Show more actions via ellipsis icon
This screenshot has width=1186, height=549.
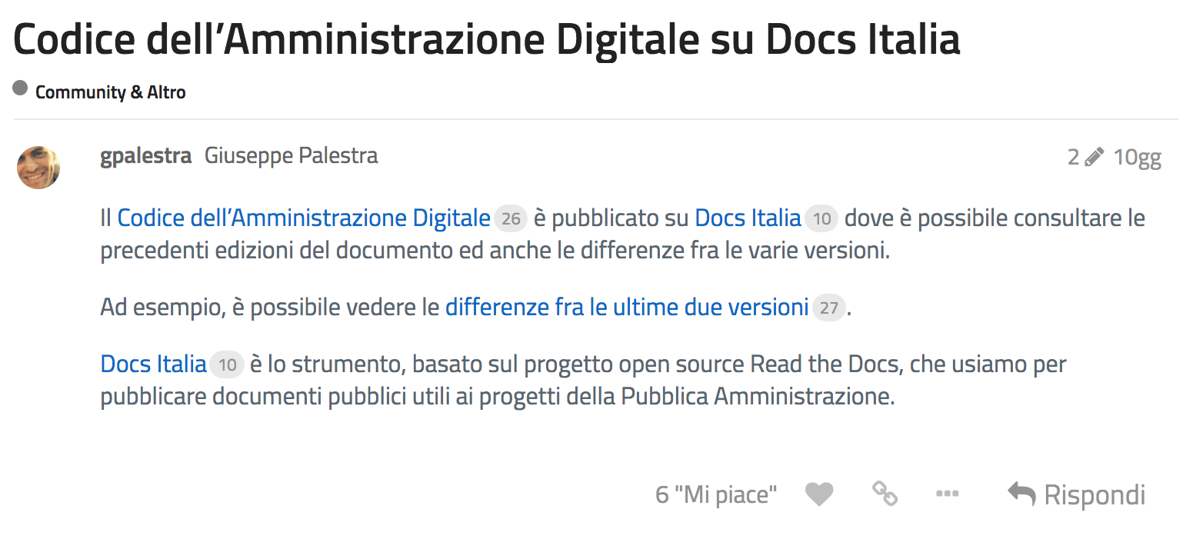[x=947, y=494]
